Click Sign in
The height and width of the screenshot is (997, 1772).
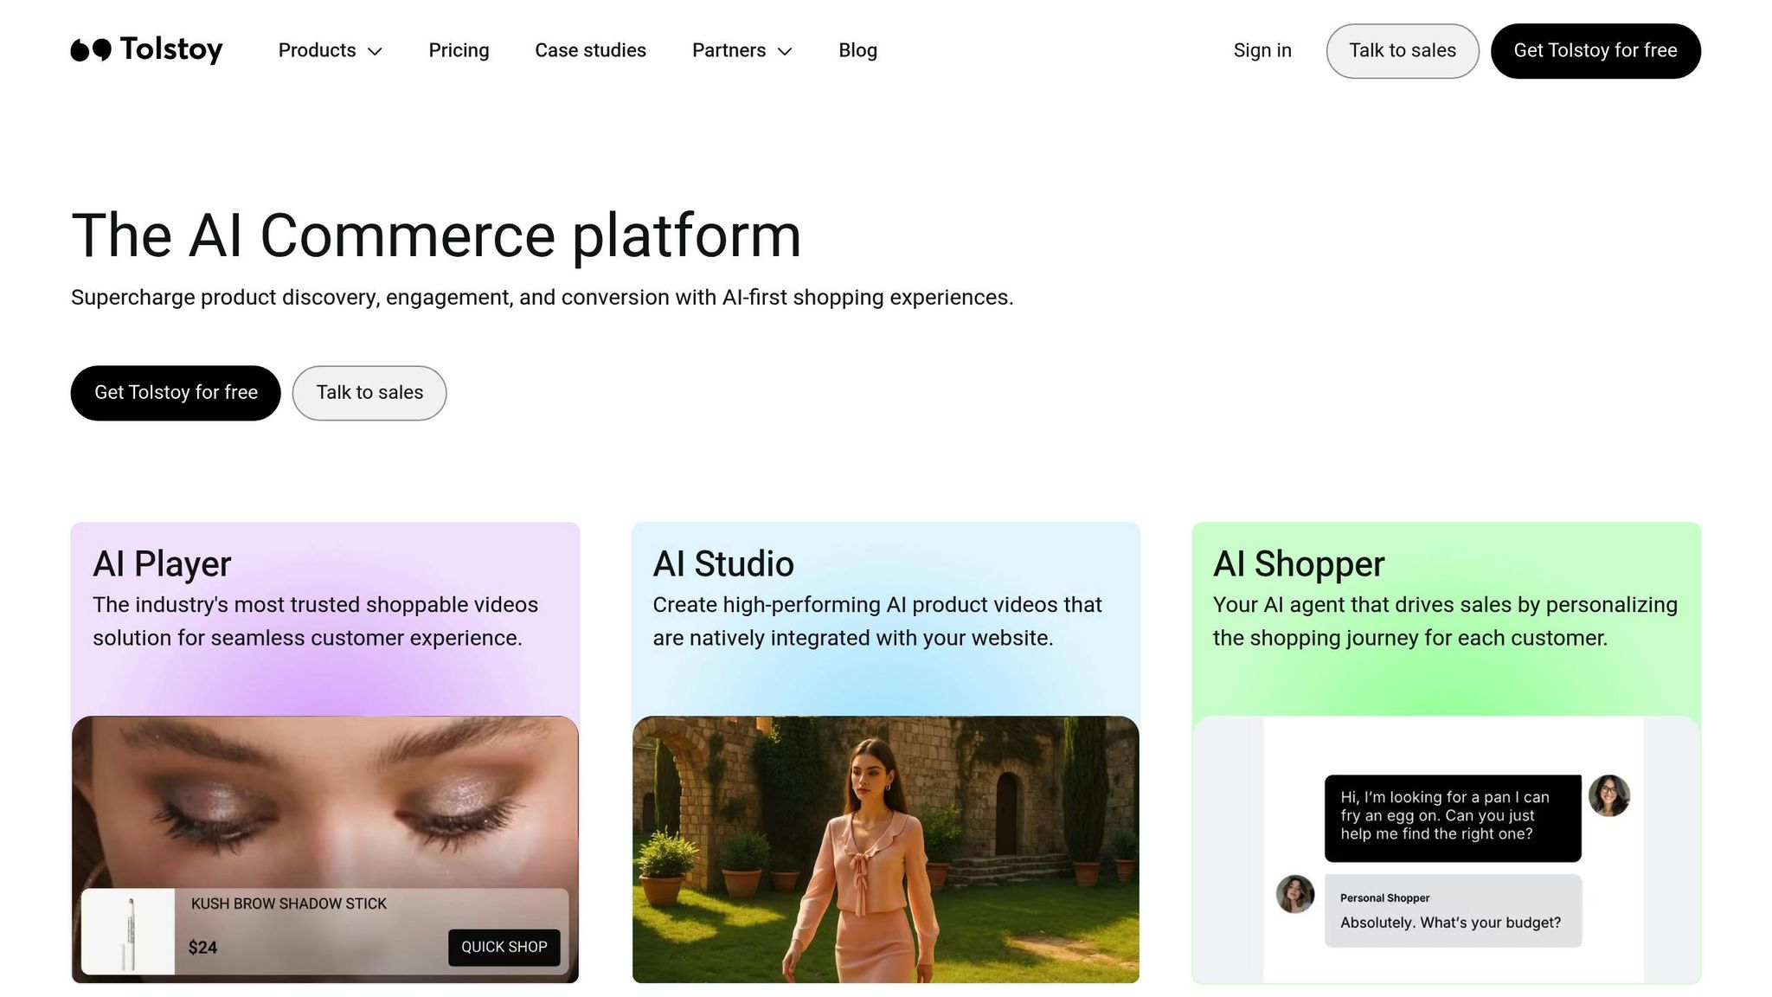(x=1262, y=50)
